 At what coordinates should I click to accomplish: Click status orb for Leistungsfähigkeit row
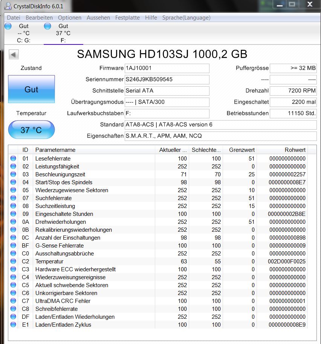coord(13,166)
